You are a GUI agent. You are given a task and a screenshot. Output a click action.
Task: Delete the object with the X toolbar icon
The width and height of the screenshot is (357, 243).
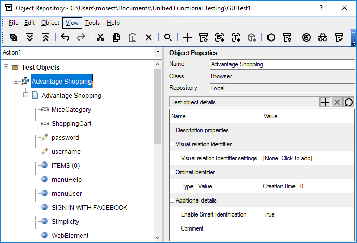(149, 37)
